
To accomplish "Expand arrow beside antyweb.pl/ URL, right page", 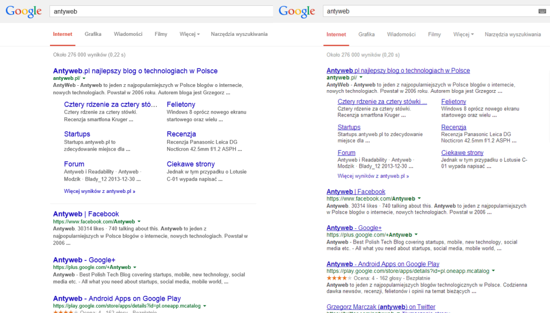I will [361, 77].
